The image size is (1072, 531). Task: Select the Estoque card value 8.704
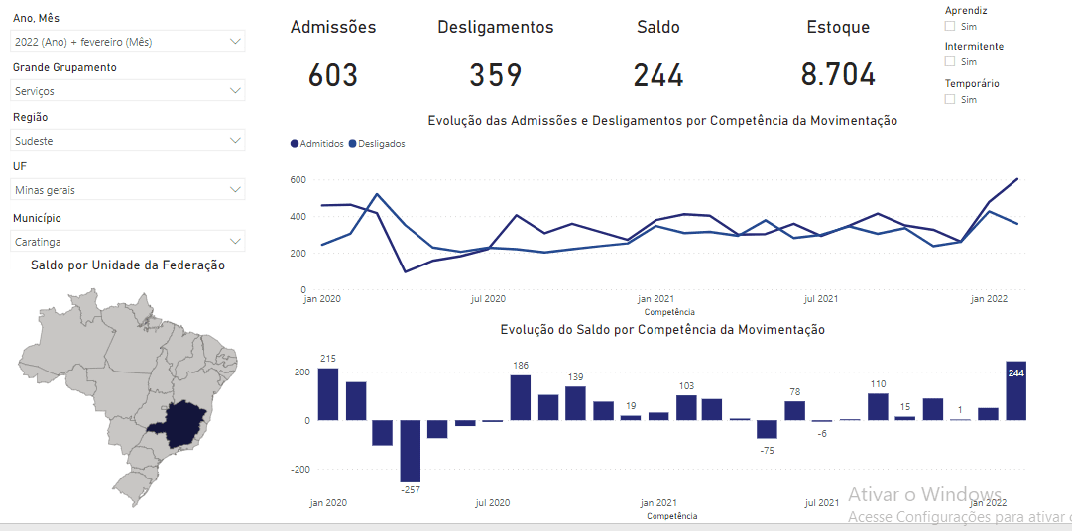click(838, 75)
